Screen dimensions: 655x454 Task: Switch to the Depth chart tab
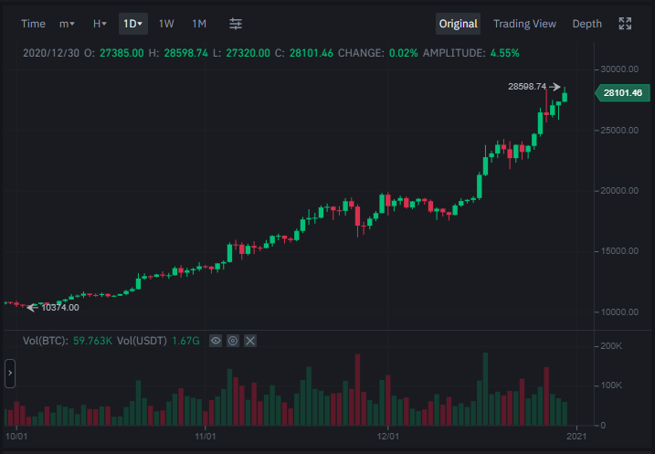click(586, 24)
